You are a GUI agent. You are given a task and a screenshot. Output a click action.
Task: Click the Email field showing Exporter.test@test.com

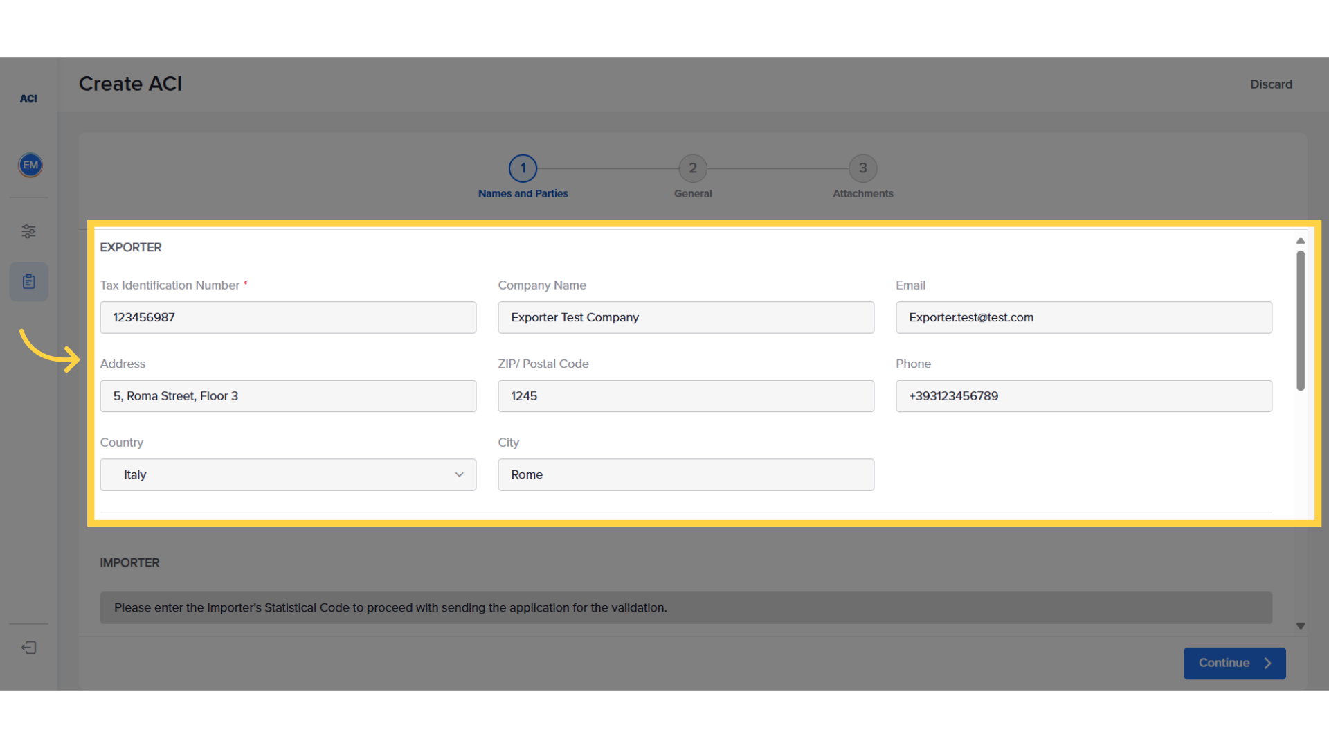tap(1083, 317)
